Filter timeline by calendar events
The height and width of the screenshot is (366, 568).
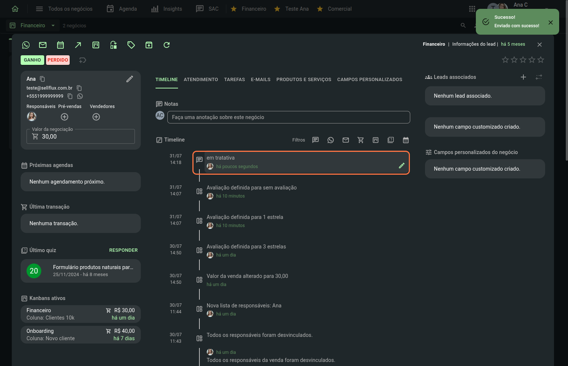click(x=406, y=140)
